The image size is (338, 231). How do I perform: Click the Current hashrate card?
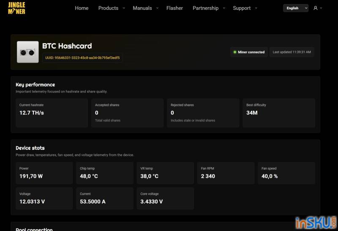click(52, 113)
